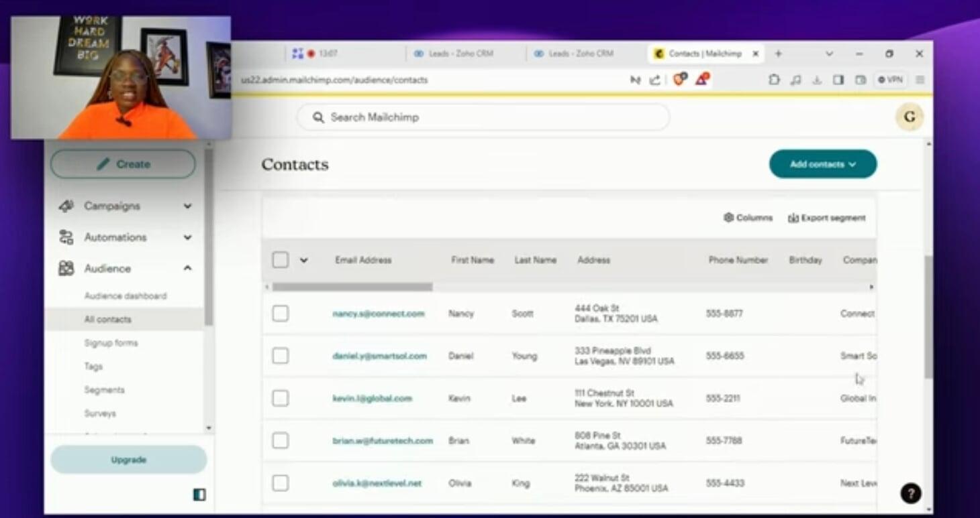Click the Columns gear icon
Screen dimensions: 980x518
[728, 218]
